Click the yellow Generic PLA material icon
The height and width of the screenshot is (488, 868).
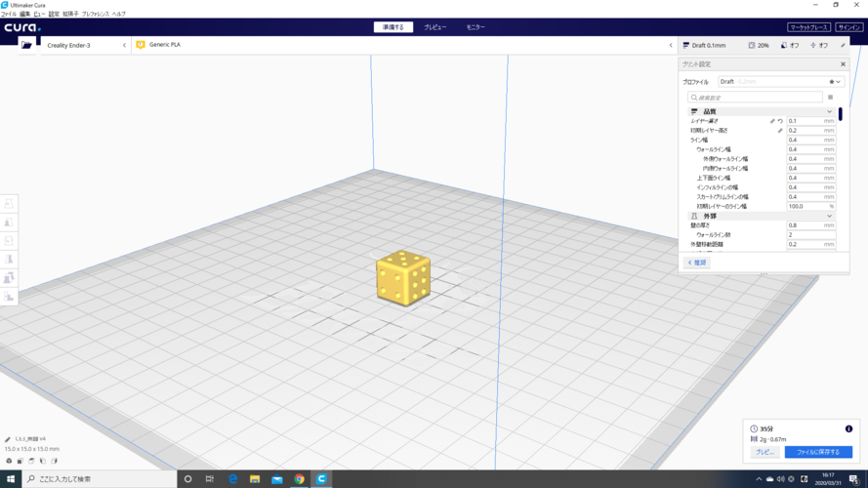coord(141,45)
